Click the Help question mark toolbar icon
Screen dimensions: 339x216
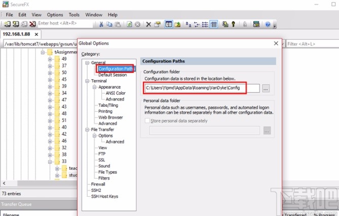point(268,24)
